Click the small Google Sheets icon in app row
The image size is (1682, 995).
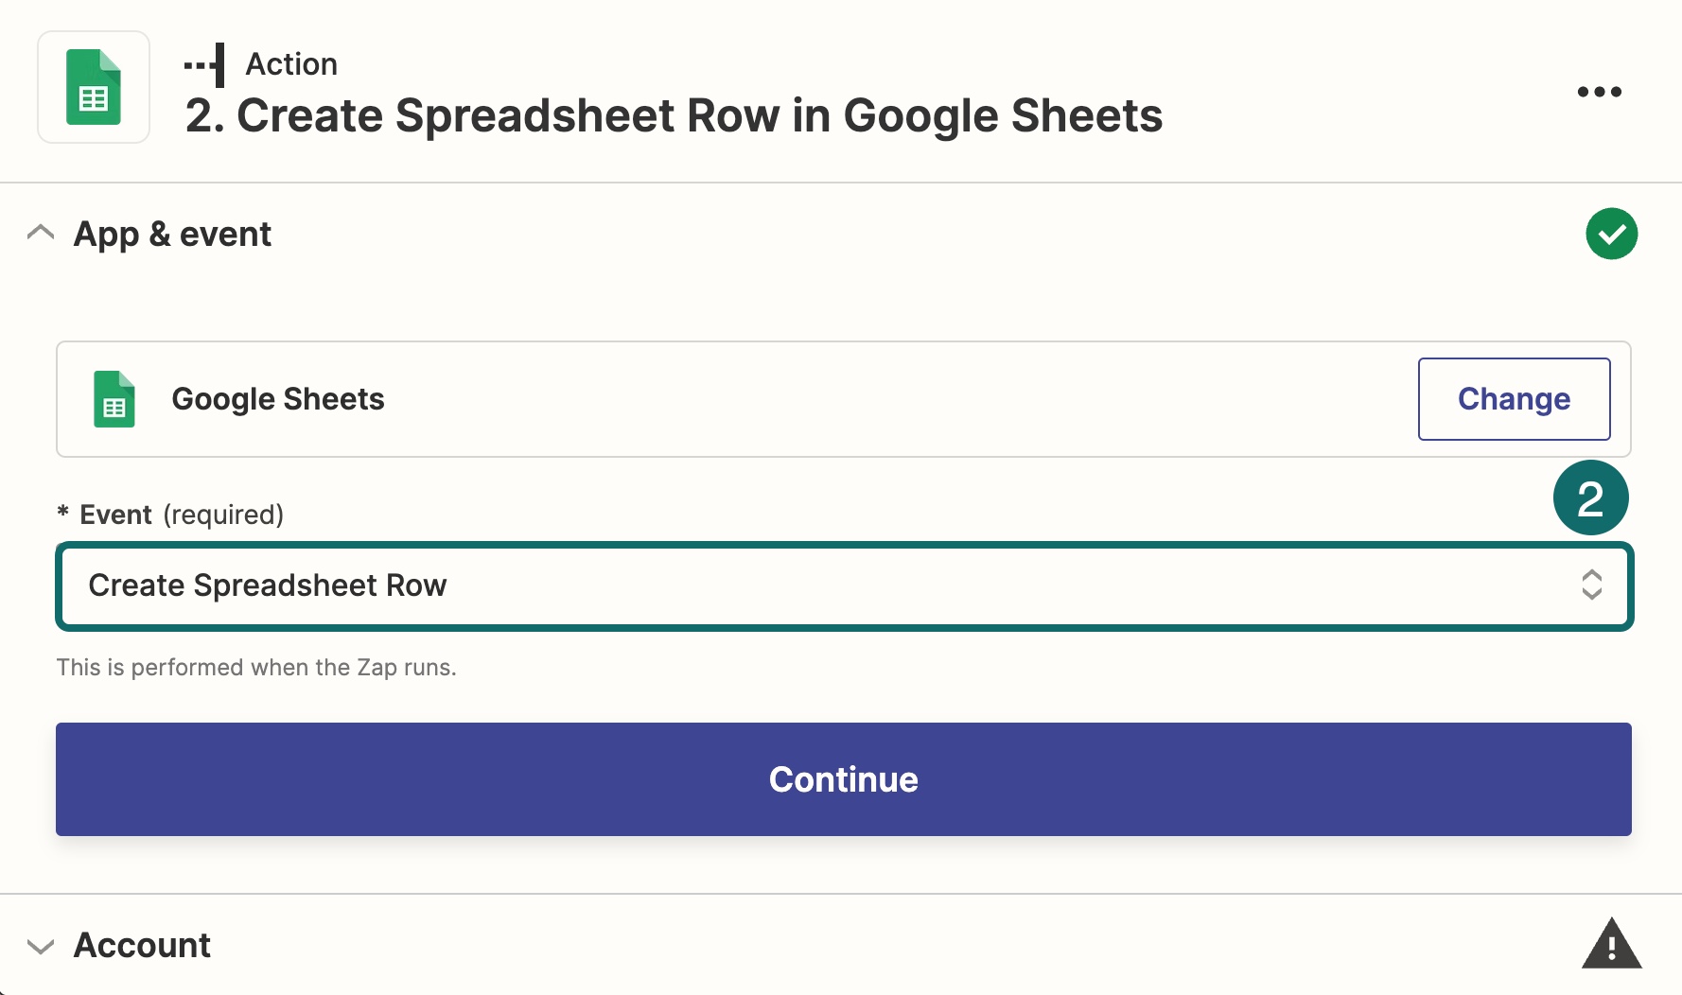pyautogui.click(x=114, y=399)
